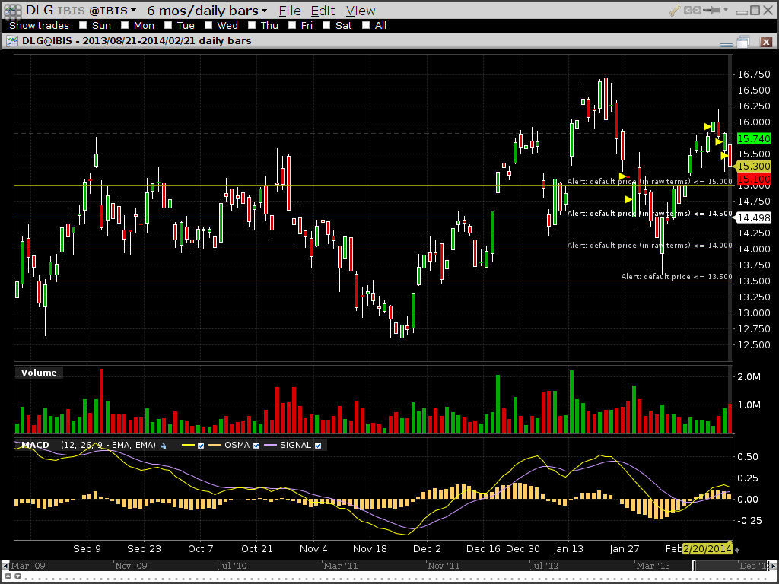Toggle Wed show-trades checkbox

point(208,25)
